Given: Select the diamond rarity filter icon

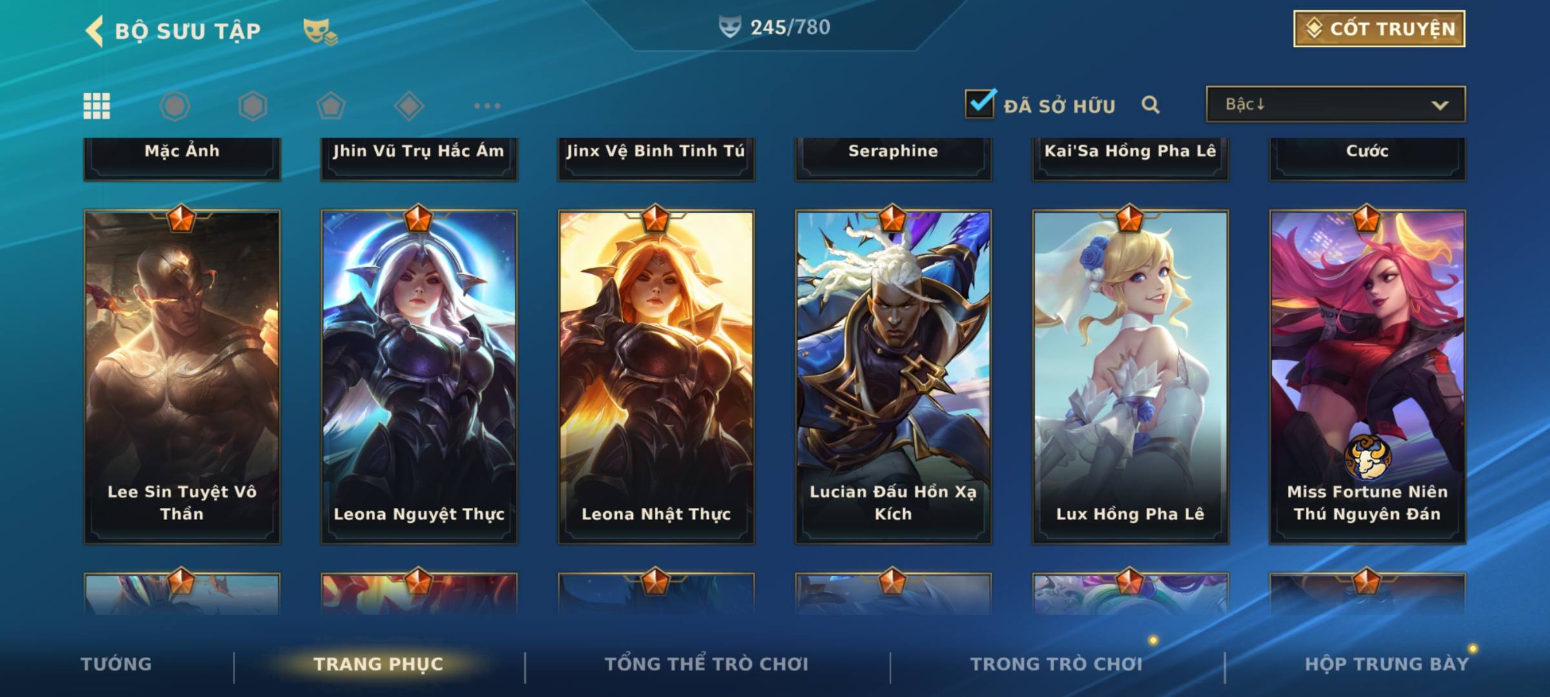Looking at the screenshot, I should pyautogui.click(x=409, y=106).
